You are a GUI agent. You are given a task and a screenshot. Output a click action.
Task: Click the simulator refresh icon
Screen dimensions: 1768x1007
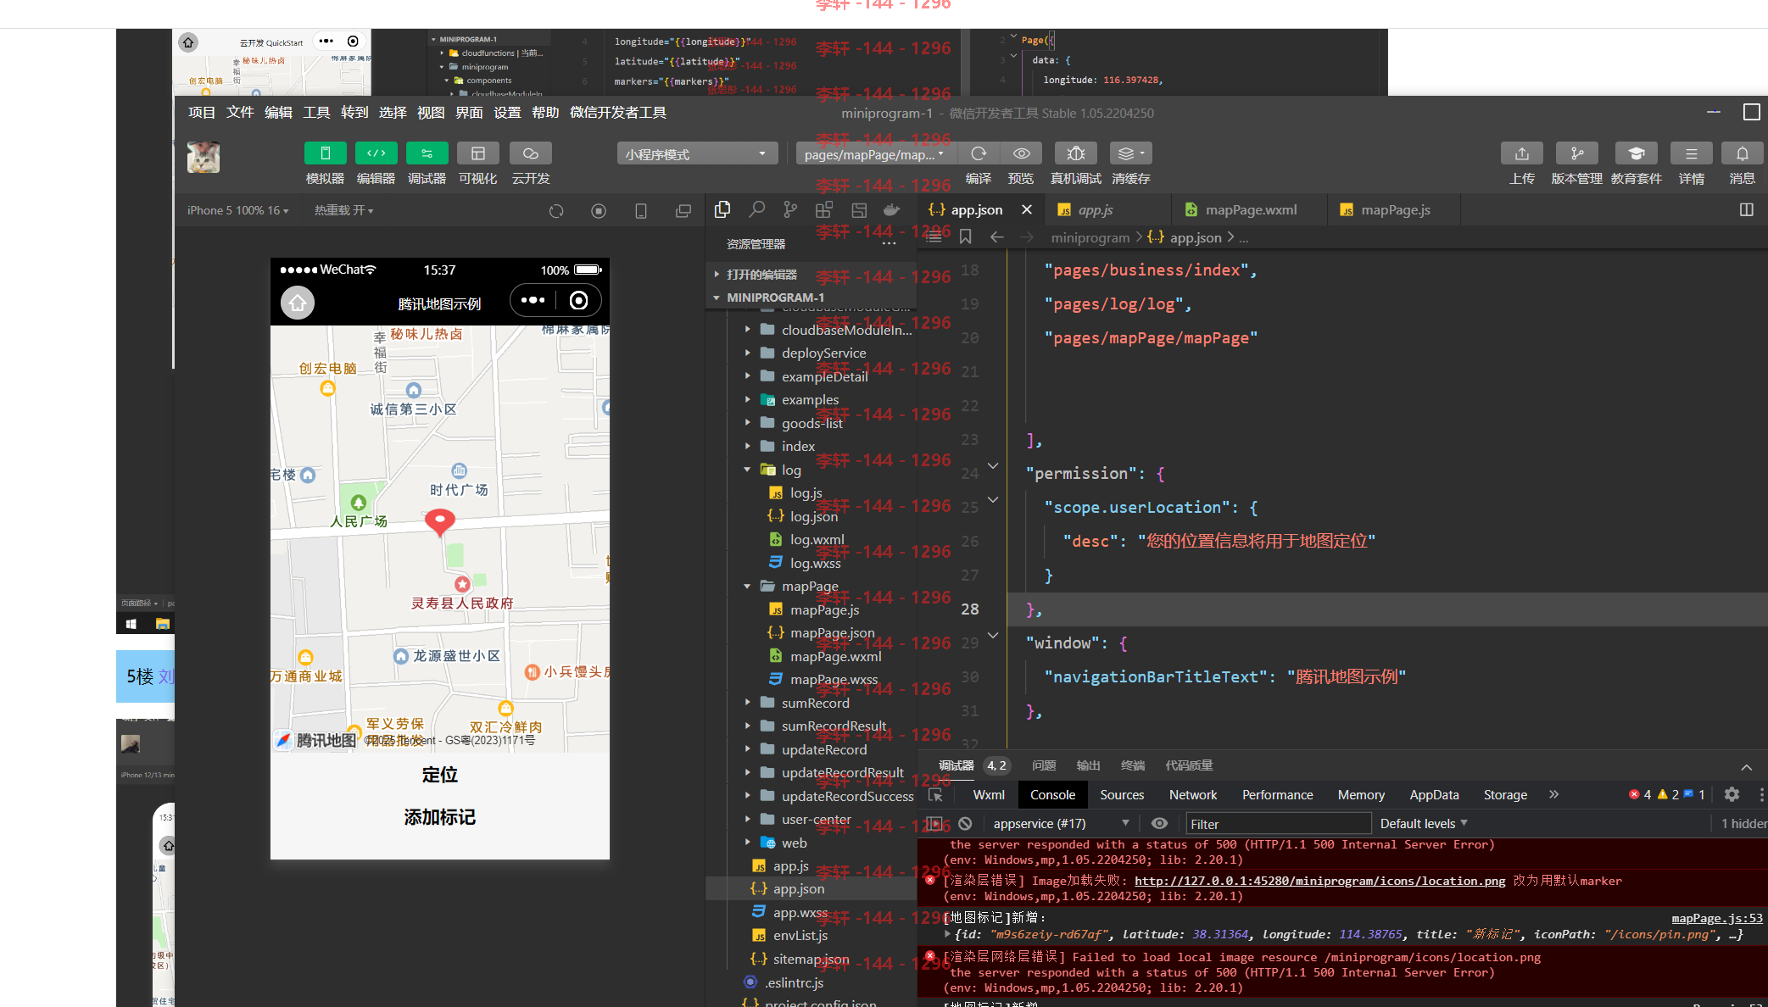pyautogui.click(x=556, y=211)
